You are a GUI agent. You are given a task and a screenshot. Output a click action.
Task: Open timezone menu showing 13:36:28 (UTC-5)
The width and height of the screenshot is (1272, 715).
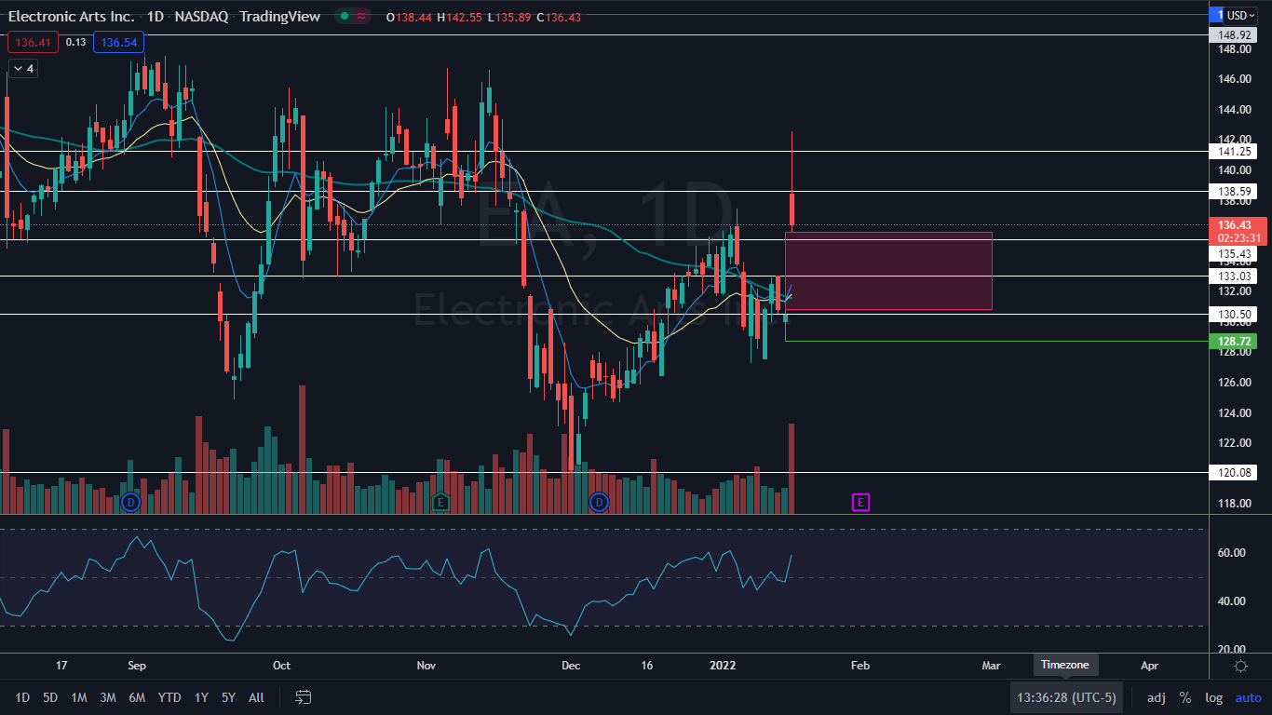[x=1066, y=697]
